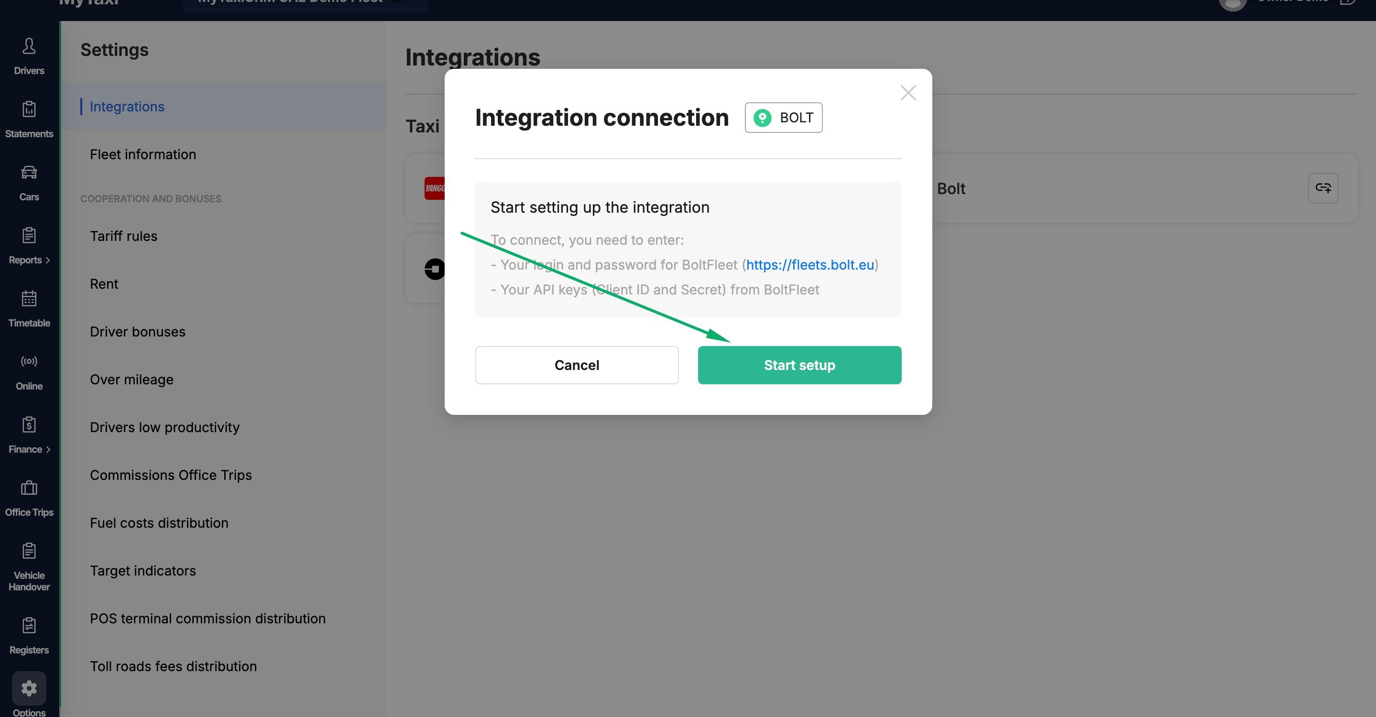Open the Online broadcast icon
This screenshot has height=717, width=1376.
point(29,361)
